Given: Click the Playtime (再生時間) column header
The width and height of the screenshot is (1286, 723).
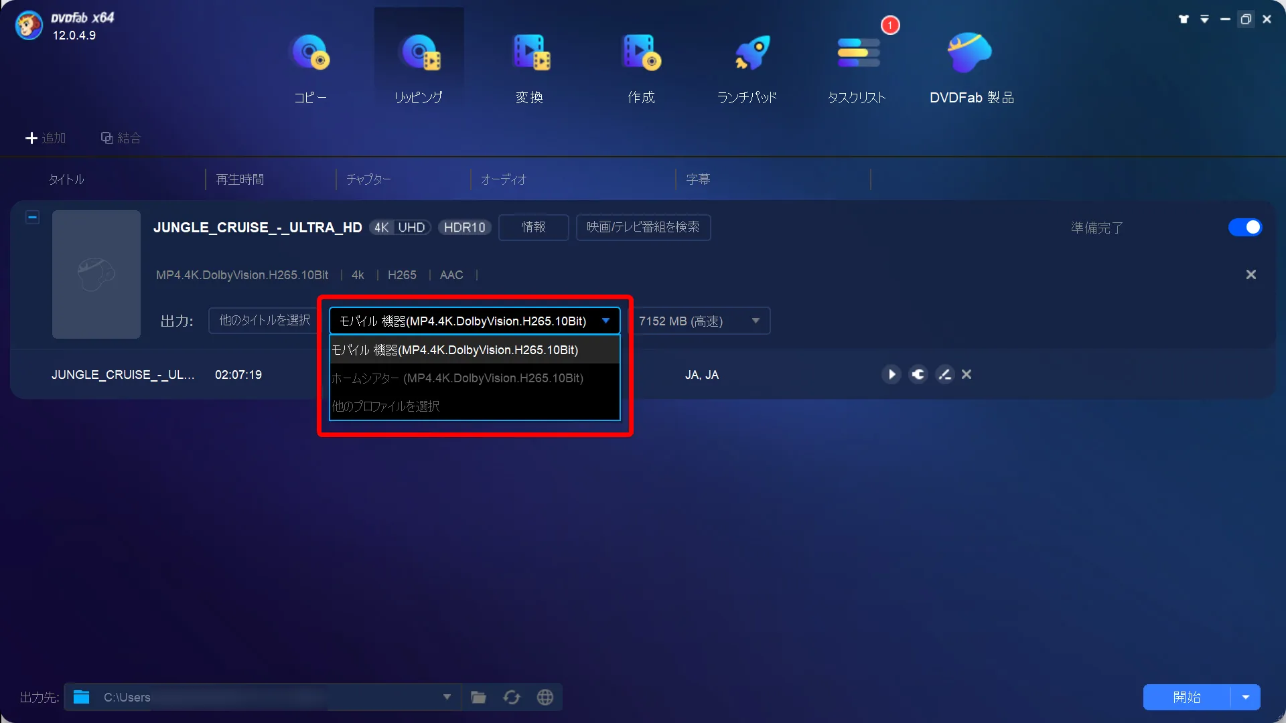Looking at the screenshot, I should (x=240, y=179).
